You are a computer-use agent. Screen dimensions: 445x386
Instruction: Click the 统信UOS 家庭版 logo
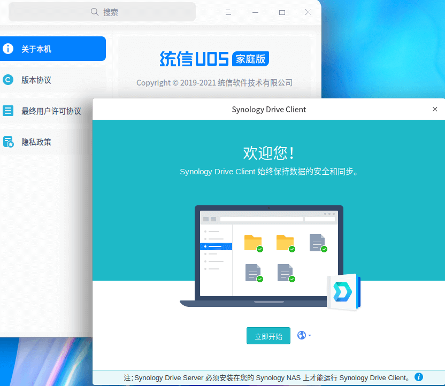(214, 59)
